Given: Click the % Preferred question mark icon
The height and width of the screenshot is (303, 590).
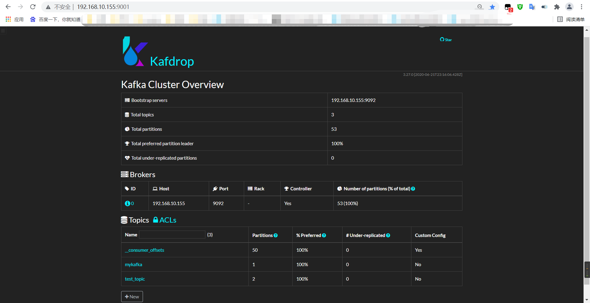Looking at the screenshot, I should coord(324,235).
